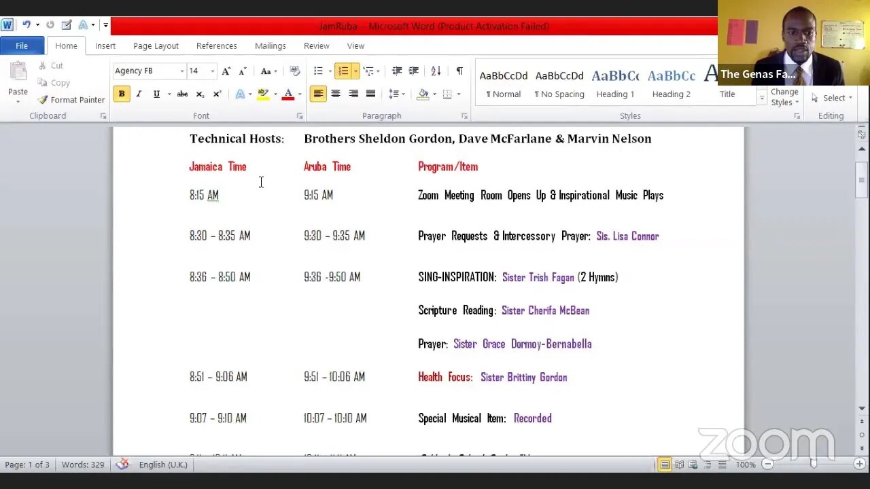Click the Cut scissors icon
The image size is (870, 489).
point(42,65)
